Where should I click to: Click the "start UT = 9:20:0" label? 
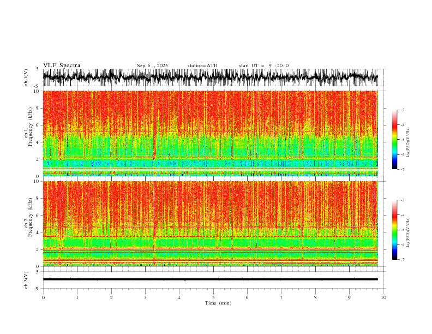coord(263,65)
